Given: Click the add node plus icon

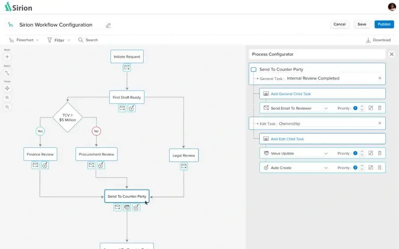Looking at the screenshot, I should [x=7, y=57].
